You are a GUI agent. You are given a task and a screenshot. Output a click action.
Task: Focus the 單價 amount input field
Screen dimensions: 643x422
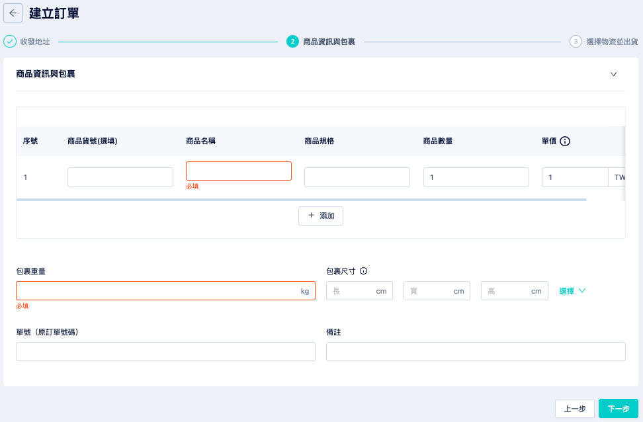tap(575, 177)
